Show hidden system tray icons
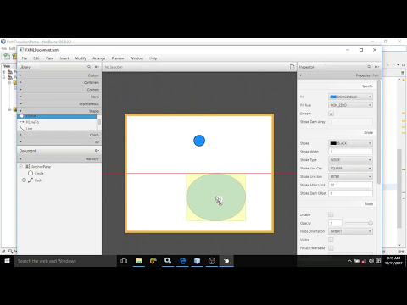This screenshot has height=305, width=407. pos(349,261)
